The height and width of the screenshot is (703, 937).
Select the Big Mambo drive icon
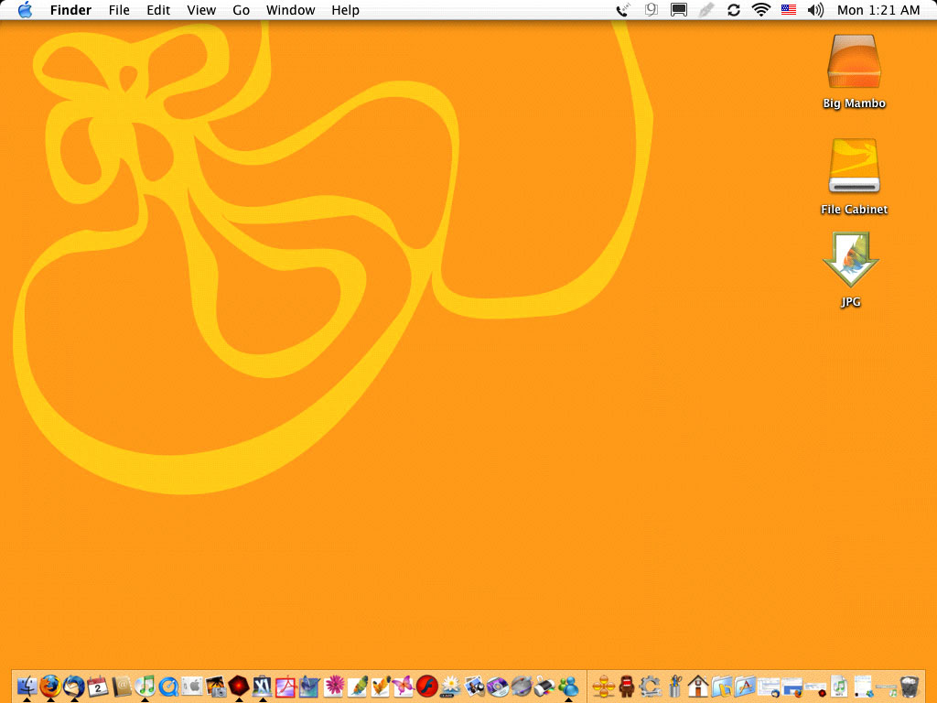click(854, 63)
